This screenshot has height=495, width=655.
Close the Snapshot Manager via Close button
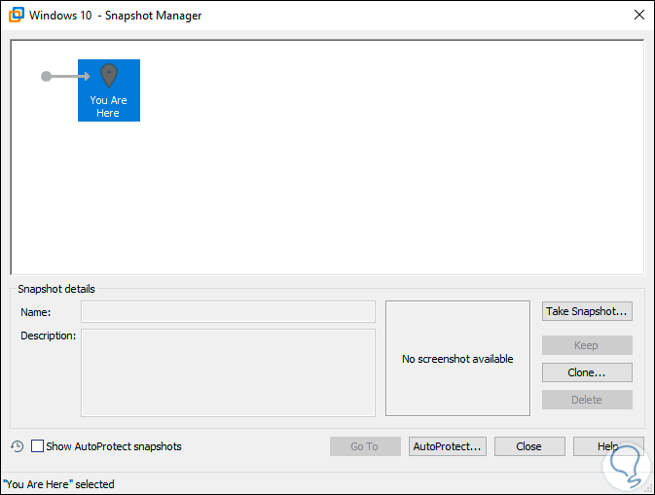tap(529, 446)
